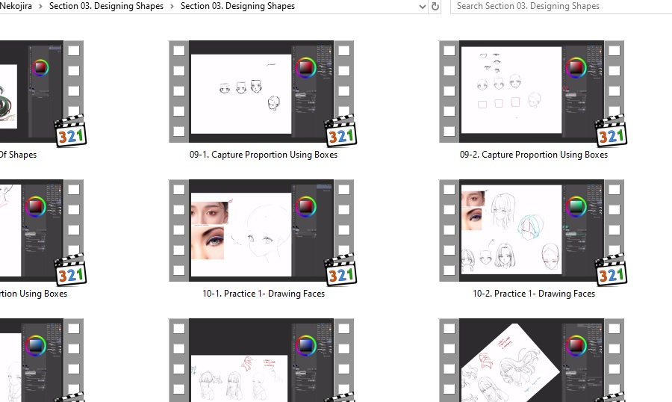Click 321 badge on the 'tion Using Boxes' video
672x402 pixels.
pyautogui.click(x=71, y=270)
